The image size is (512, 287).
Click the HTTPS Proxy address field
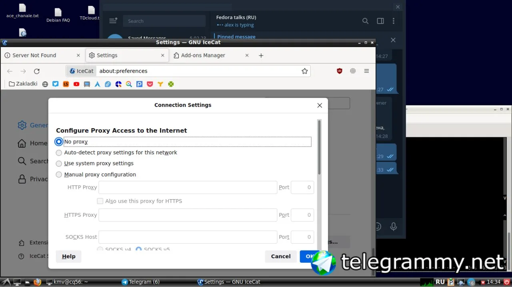[188, 215]
